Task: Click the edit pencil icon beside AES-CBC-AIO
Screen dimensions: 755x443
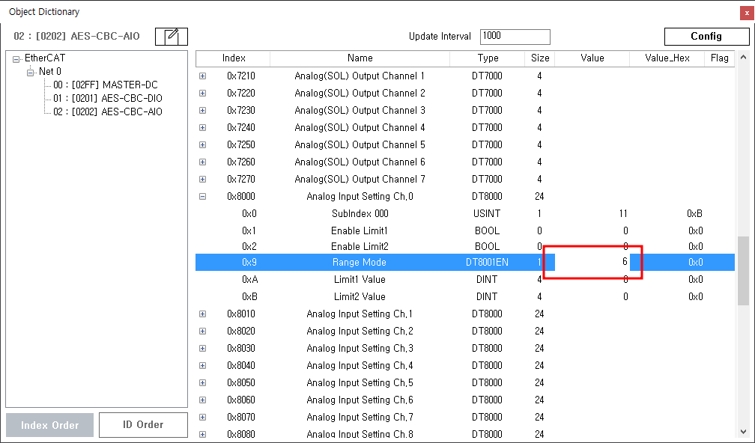Action: pyautogui.click(x=172, y=36)
